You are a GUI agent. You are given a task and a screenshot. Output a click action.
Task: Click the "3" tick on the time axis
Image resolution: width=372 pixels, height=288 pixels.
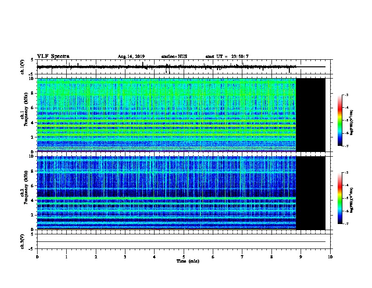(125, 257)
